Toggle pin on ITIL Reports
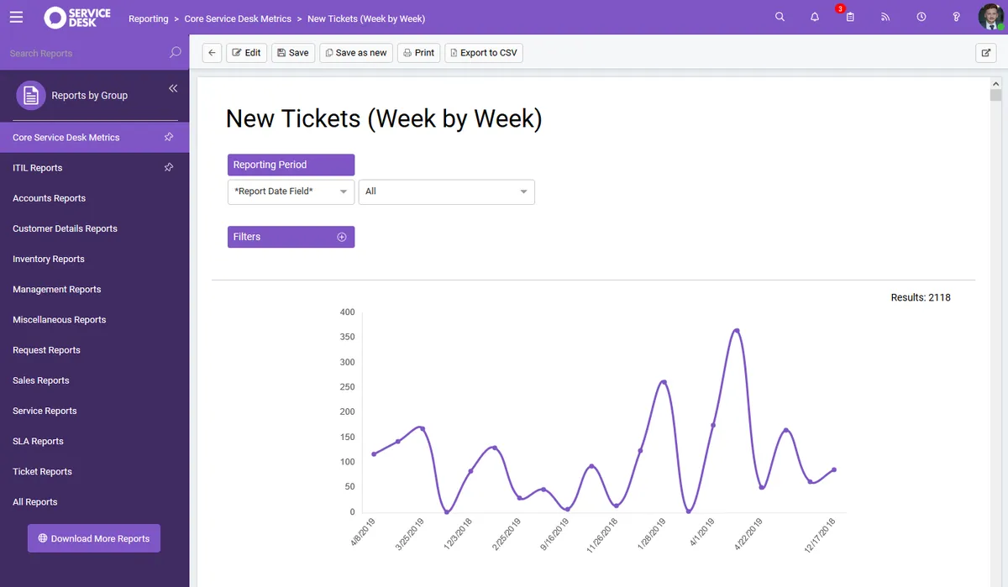This screenshot has height=587, width=1008. pyautogui.click(x=169, y=167)
